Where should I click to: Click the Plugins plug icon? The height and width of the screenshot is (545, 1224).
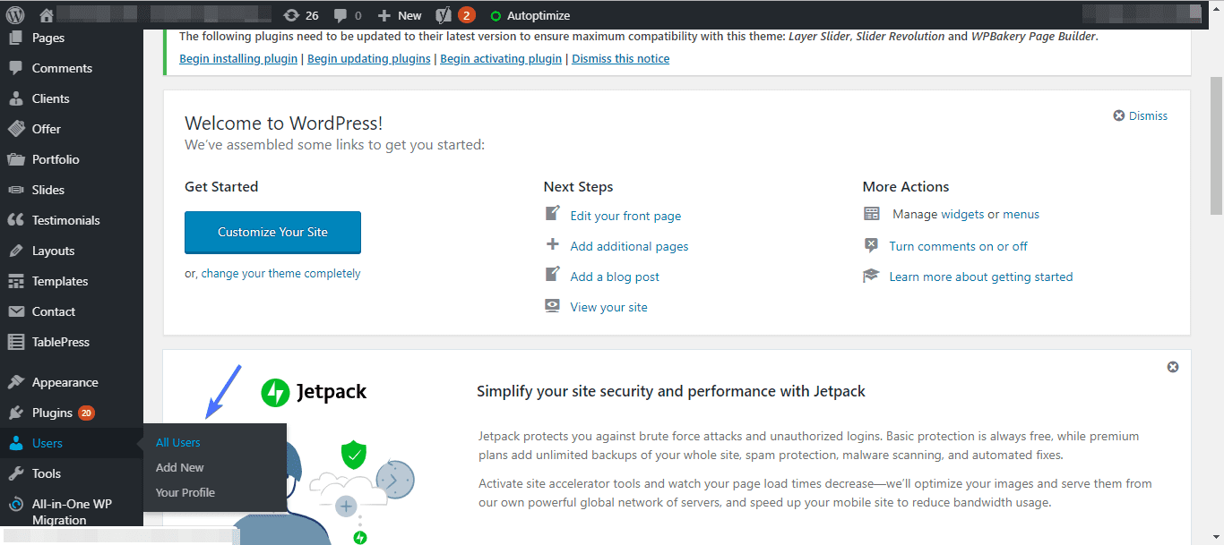click(x=16, y=413)
